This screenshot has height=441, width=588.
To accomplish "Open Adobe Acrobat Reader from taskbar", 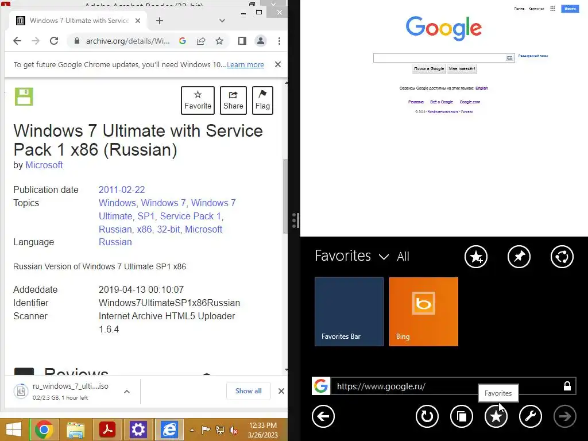I will coord(107,430).
